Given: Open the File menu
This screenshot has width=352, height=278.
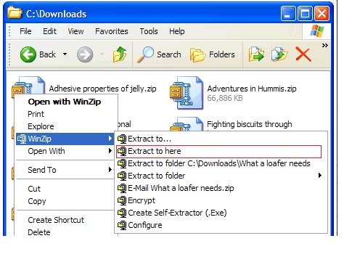Looking at the screenshot, I should coord(25,31).
